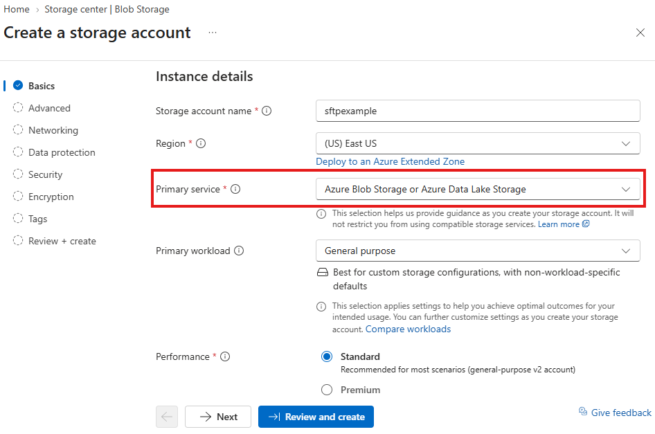Click the Data protection step circle icon
Screen dimensions: 655x434
18,152
